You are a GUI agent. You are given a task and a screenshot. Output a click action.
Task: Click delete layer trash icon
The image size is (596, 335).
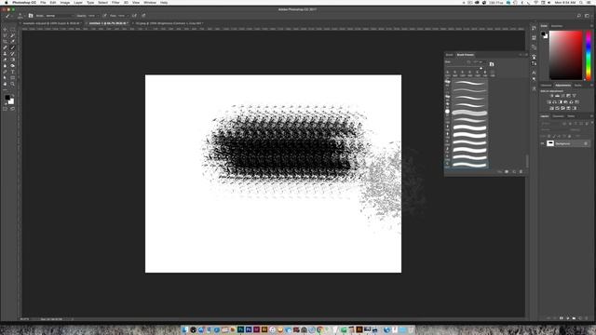tap(587, 318)
